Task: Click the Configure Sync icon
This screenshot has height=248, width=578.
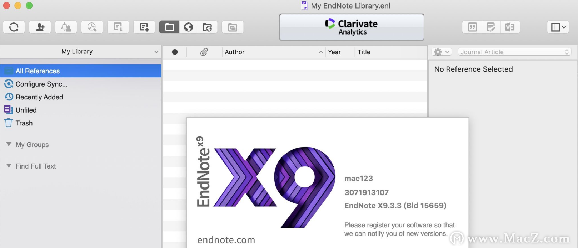Action: 9,84
